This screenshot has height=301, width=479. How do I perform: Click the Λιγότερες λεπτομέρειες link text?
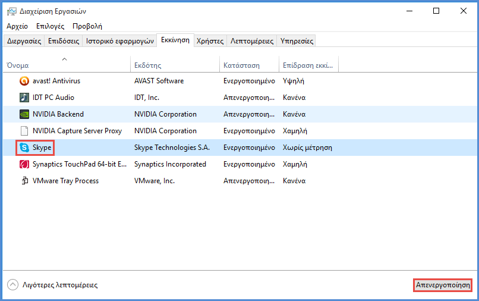click(x=60, y=285)
